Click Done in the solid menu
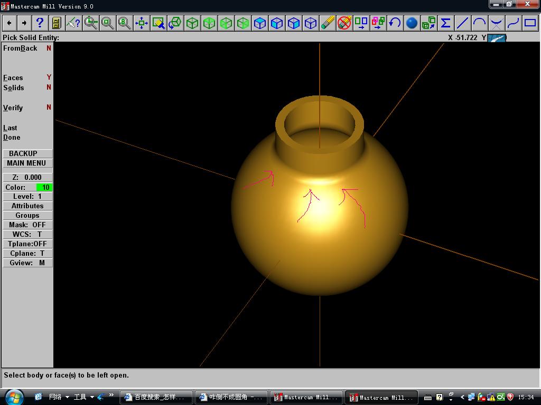The height and width of the screenshot is (405, 541). (x=12, y=138)
